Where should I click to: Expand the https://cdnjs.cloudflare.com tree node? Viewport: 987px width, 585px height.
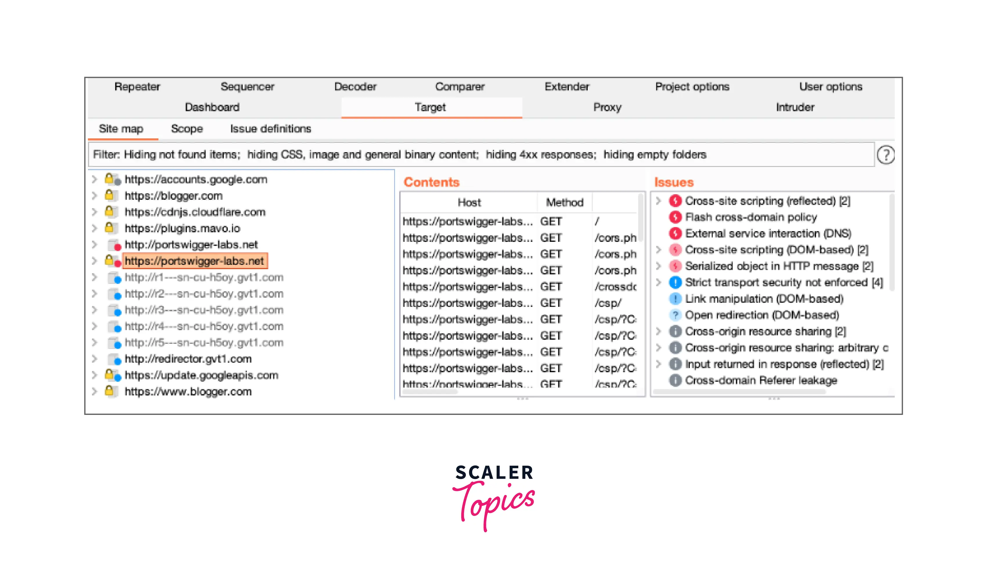(x=94, y=212)
